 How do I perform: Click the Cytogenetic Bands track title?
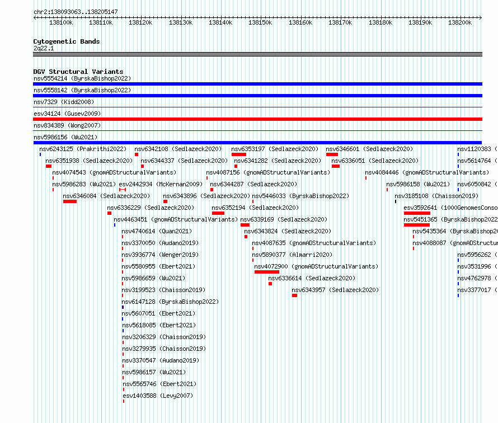coord(67,41)
